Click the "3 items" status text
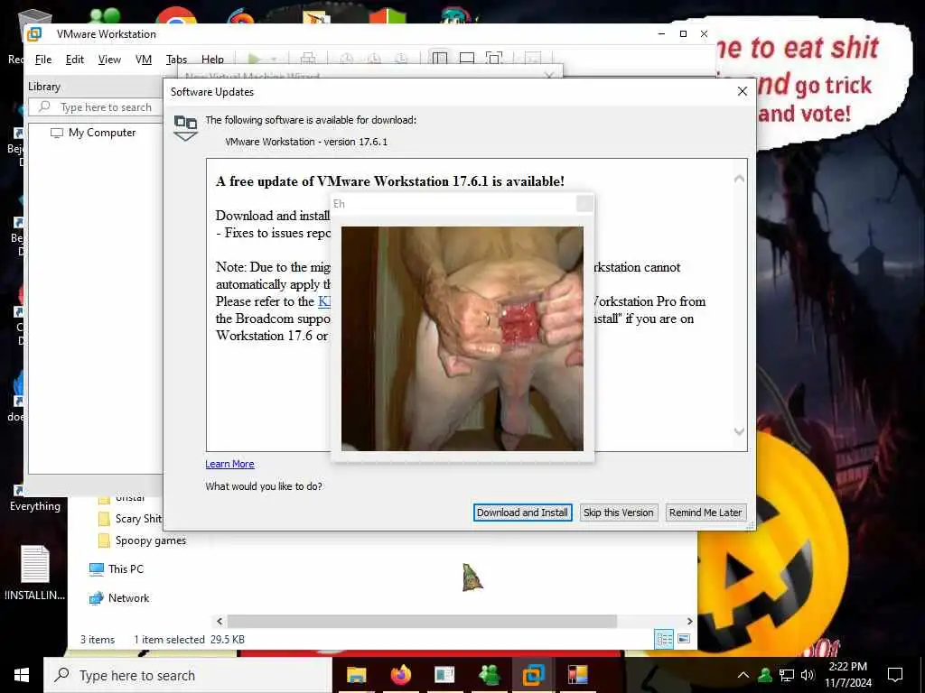Screen dimensions: 925x693 coord(98,640)
